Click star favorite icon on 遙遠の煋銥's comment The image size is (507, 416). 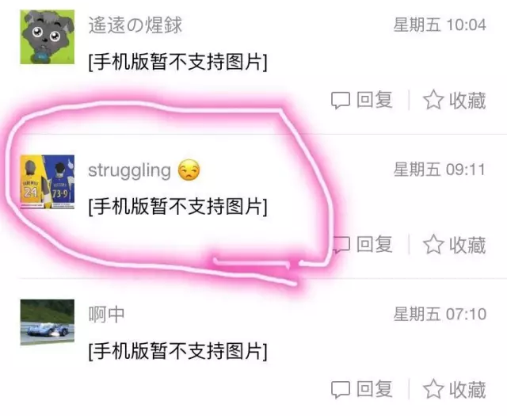tap(433, 100)
